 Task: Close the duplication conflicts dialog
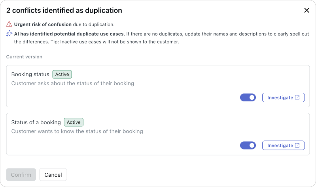coord(307,11)
